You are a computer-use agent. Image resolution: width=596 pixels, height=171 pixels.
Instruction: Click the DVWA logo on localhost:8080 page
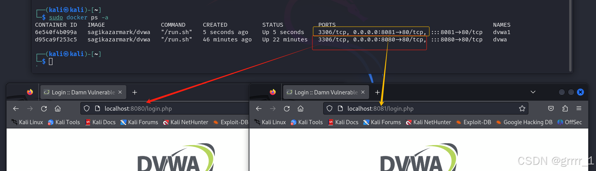pyautogui.click(x=176, y=157)
